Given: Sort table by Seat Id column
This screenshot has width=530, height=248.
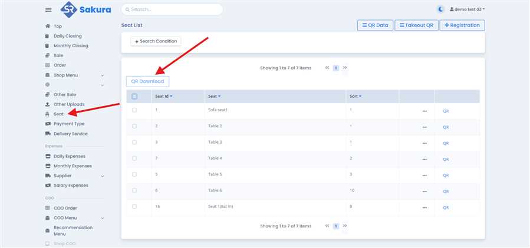Looking at the screenshot, I should coord(163,97).
